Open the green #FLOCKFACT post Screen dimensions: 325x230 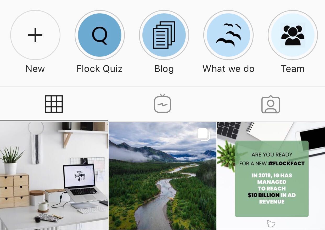pos(271,176)
